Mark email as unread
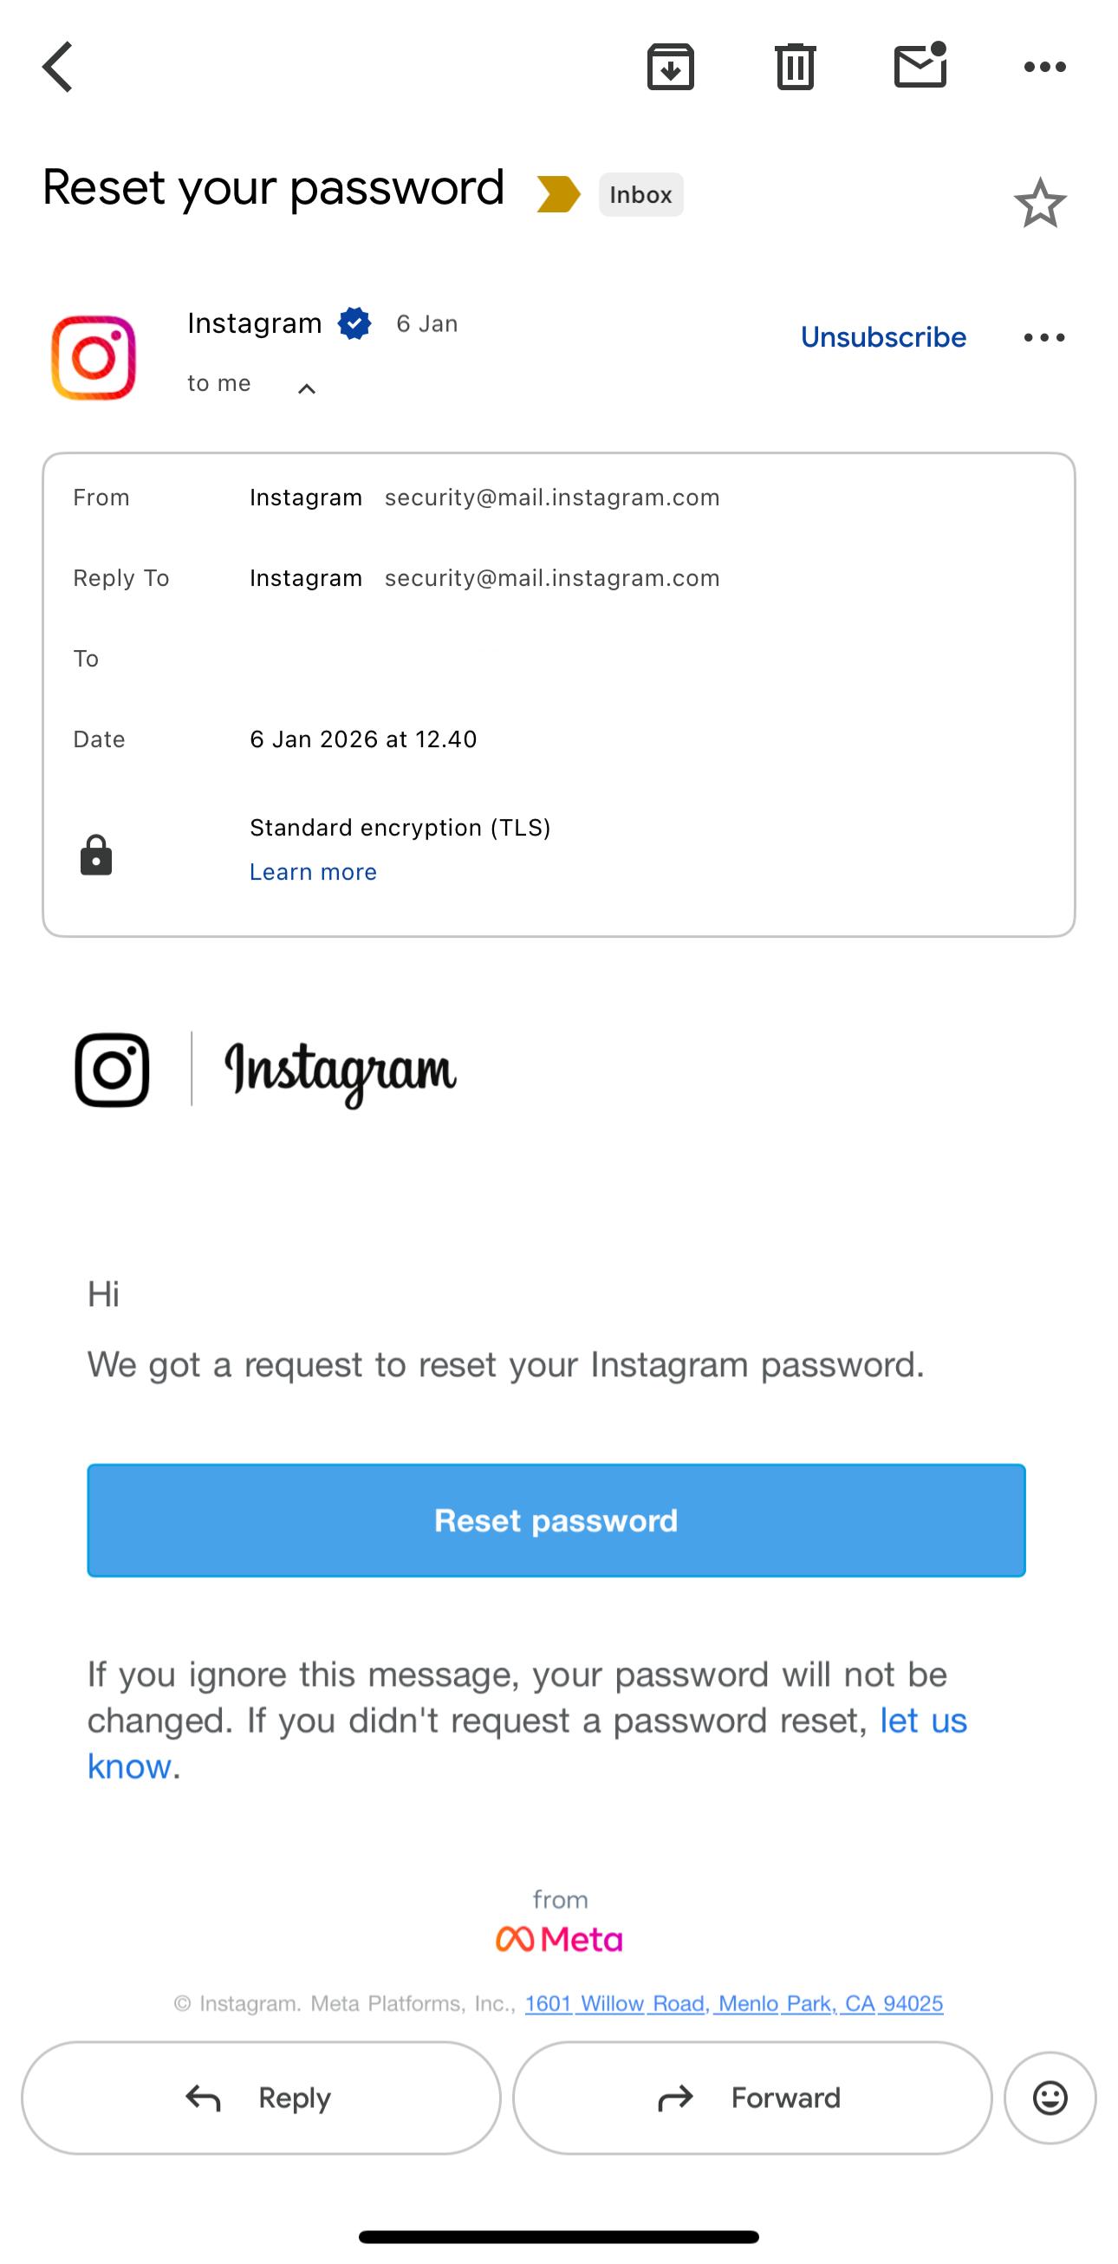This screenshot has height=2264, width=1118. 920,67
